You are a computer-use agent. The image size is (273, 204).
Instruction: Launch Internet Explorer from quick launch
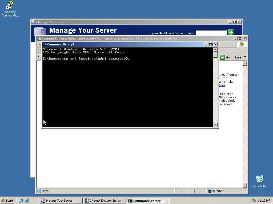27,201
